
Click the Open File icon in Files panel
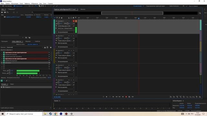(2, 12)
